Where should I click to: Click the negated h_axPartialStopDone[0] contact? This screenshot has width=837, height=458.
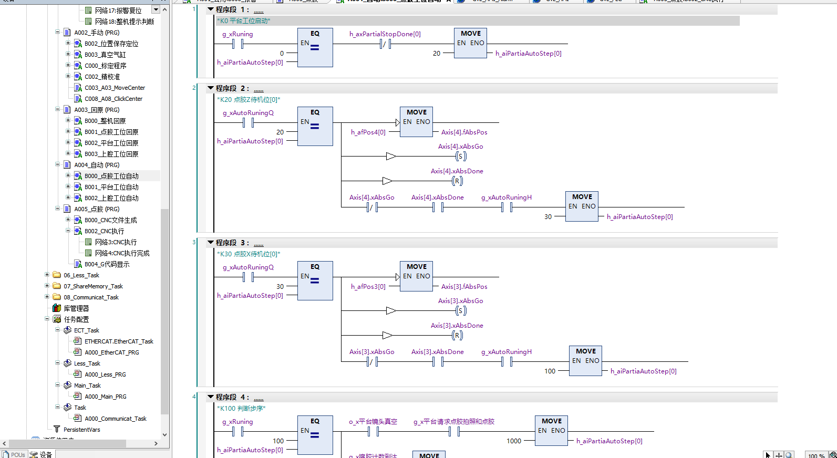(385, 44)
